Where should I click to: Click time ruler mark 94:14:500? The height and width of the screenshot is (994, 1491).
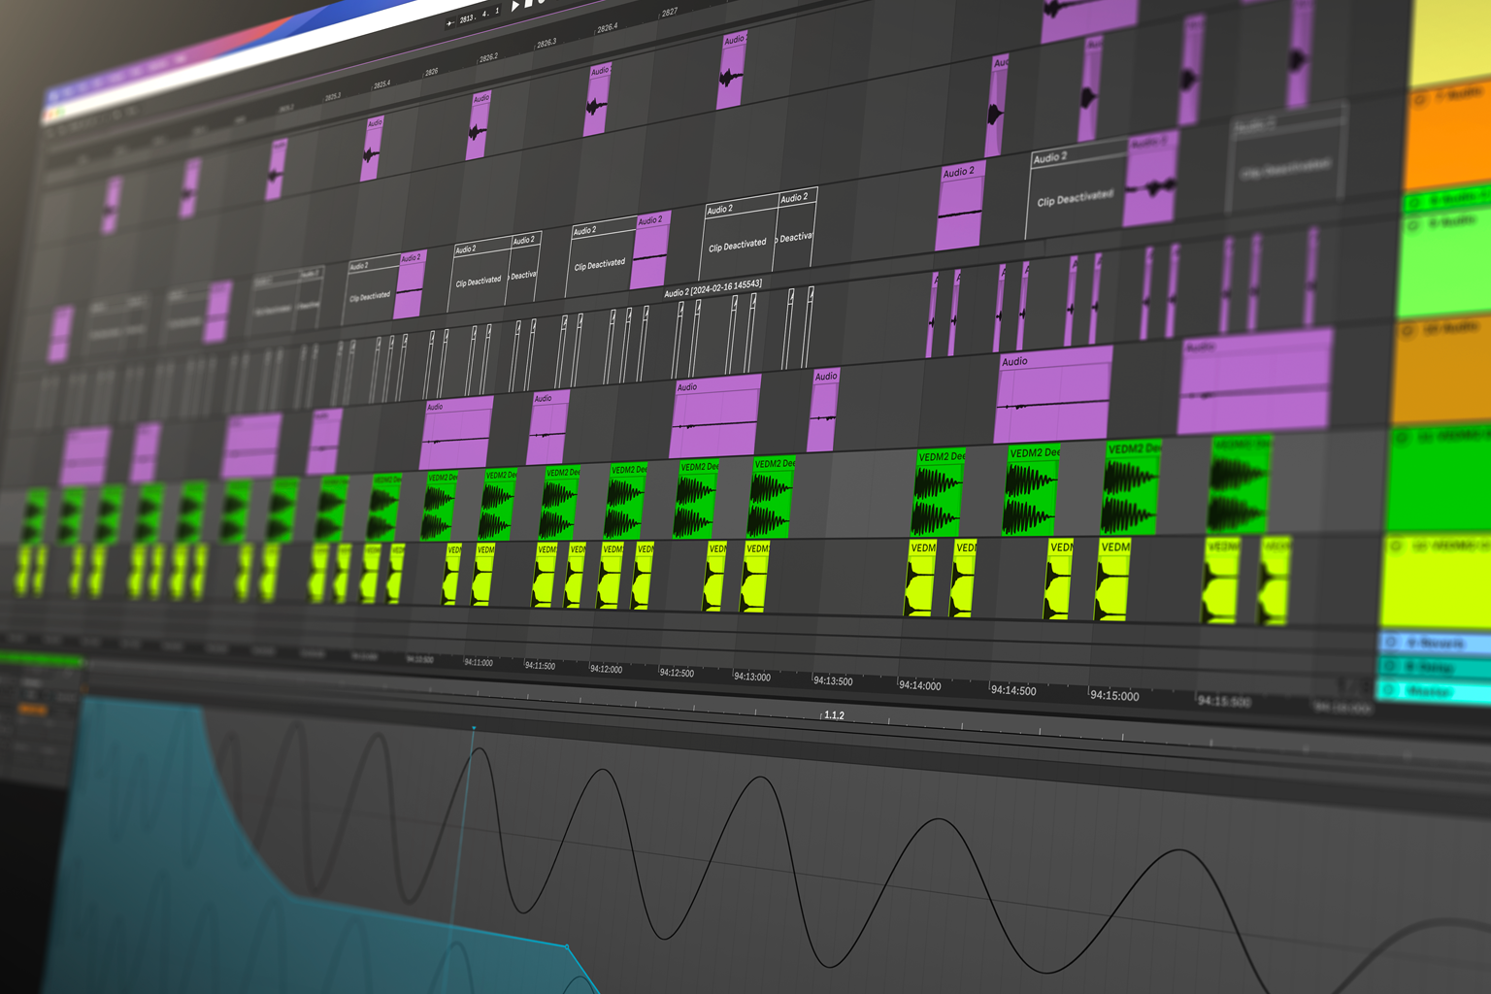(1013, 691)
